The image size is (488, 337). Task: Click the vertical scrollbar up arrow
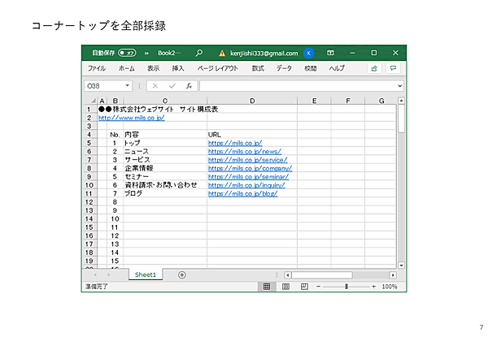pyautogui.click(x=401, y=101)
